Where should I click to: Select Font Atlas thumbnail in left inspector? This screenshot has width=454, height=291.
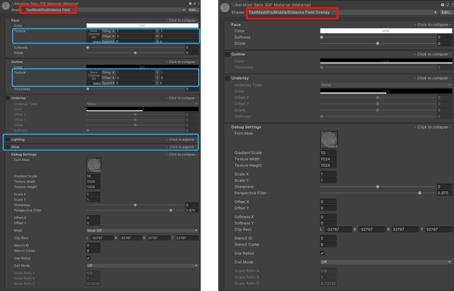(94, 165)
